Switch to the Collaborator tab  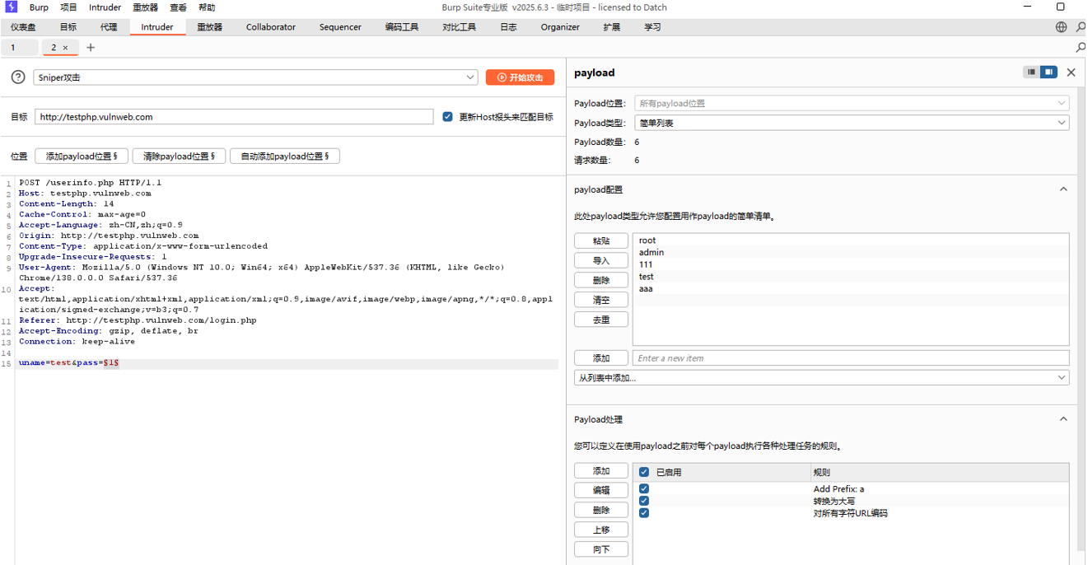pyautogui.click(x=270, y=27)
